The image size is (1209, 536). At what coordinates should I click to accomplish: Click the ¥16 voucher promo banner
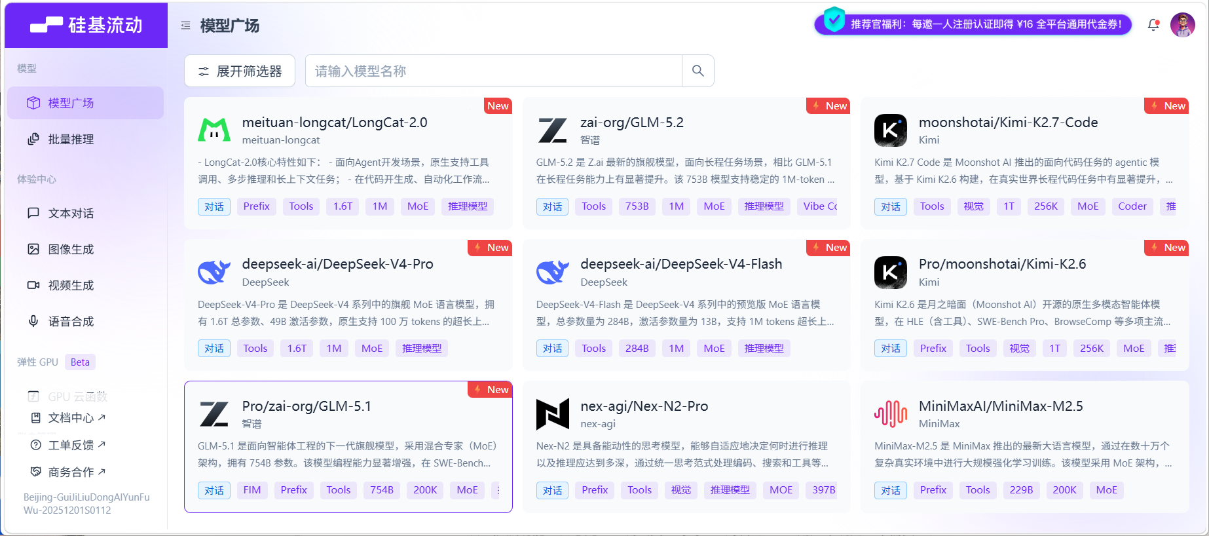click(973, 24)
